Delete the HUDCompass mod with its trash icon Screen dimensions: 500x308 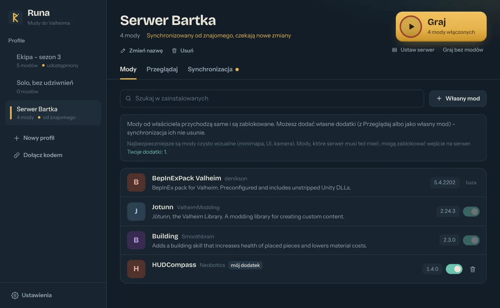(x=472, y=269)
